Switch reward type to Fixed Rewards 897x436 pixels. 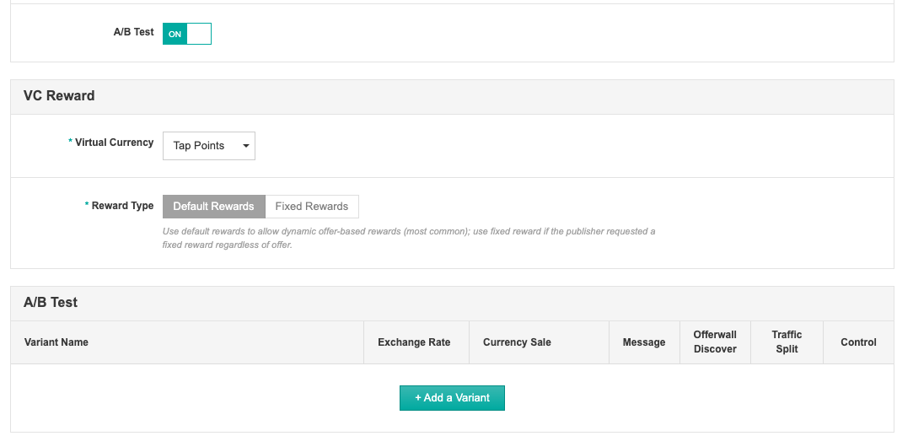tap(311, 207)
